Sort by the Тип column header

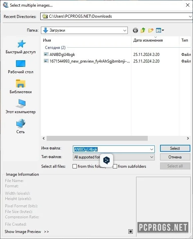(185, 40)
